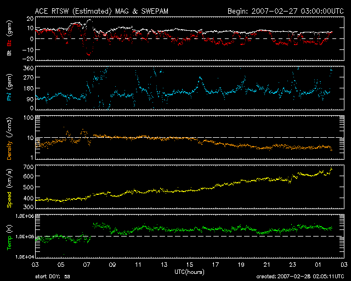This screenshot has width=351, height=281.
Task: Click the '19' hour tick label
Action: coord(241,265)
